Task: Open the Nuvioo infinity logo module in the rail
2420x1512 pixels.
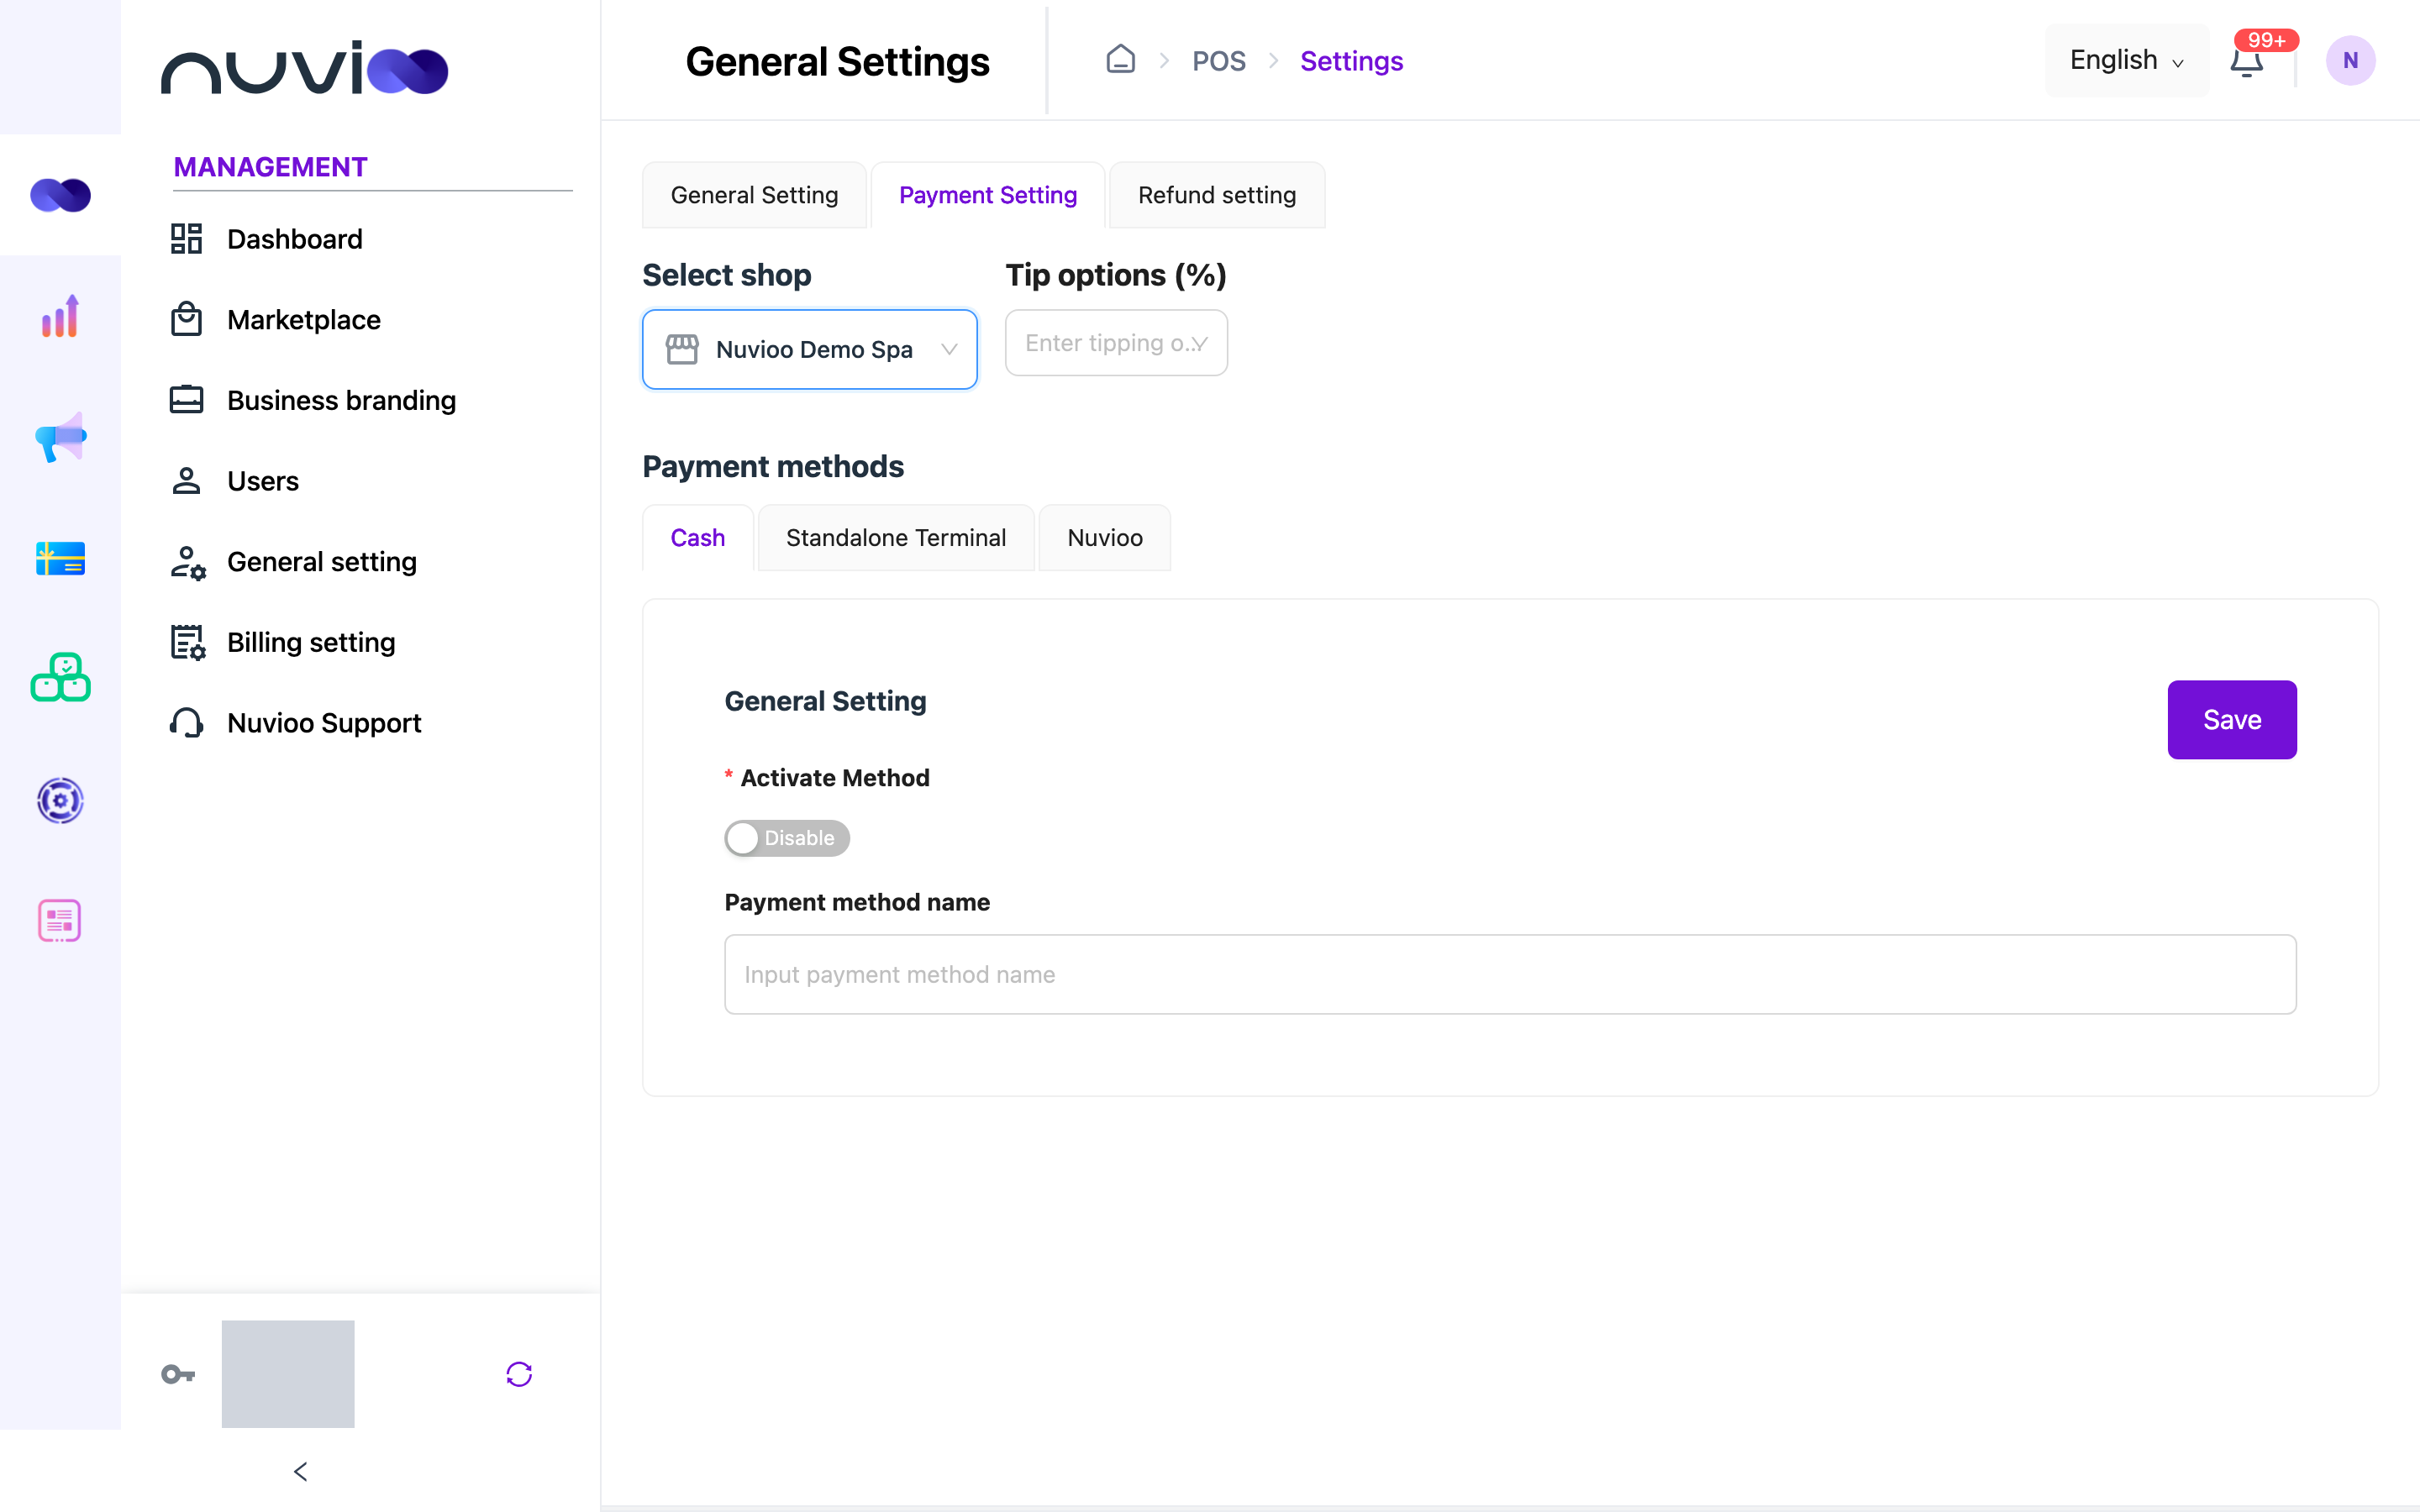Action: point(60,195)
